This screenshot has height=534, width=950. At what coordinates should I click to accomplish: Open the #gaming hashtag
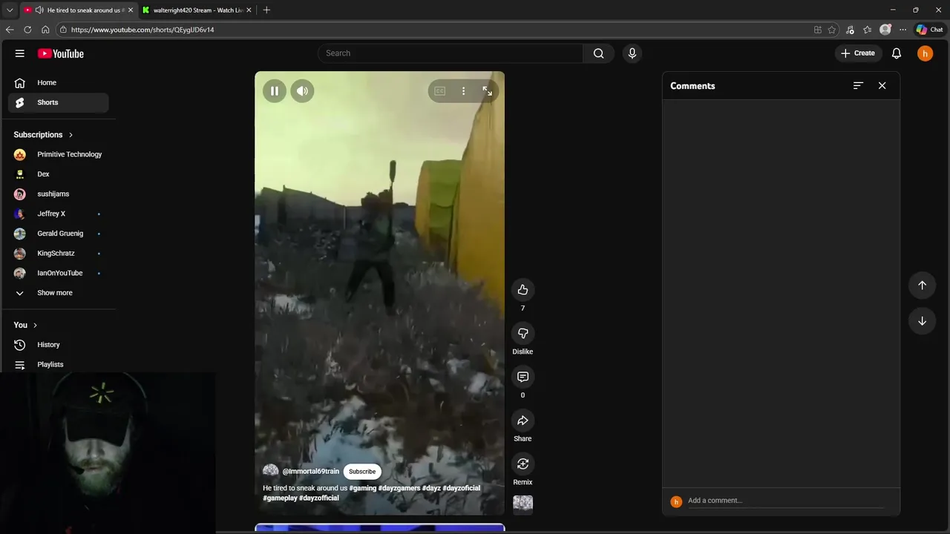363,488
